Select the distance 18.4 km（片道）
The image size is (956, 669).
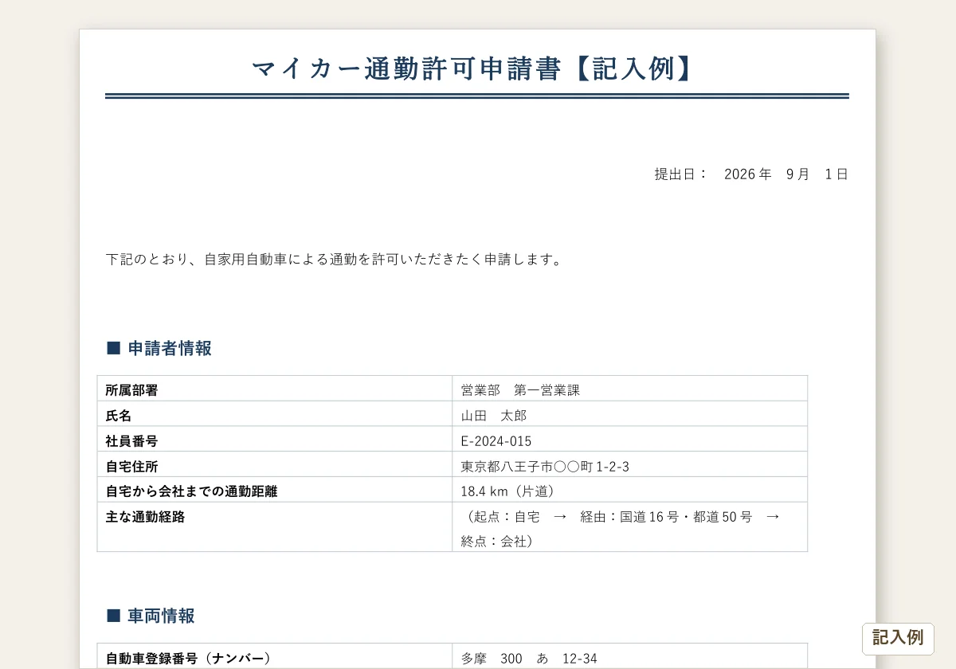[x=507, y=491]
